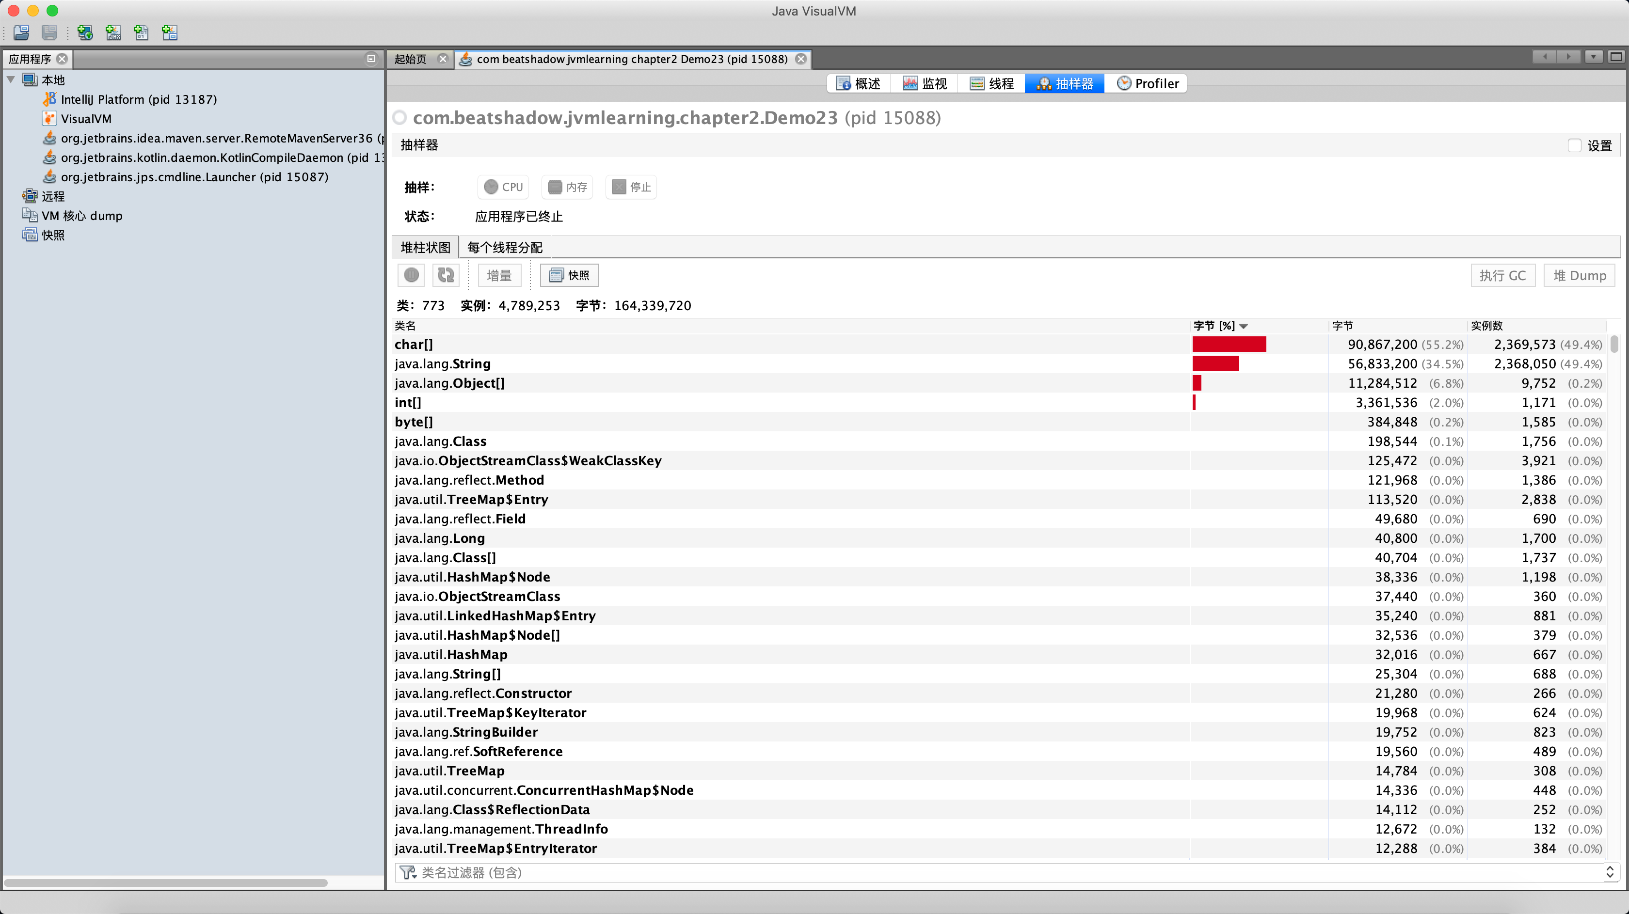1629x914 pixels.
Task: Click the refresh results icon
Action: (446, 275)
